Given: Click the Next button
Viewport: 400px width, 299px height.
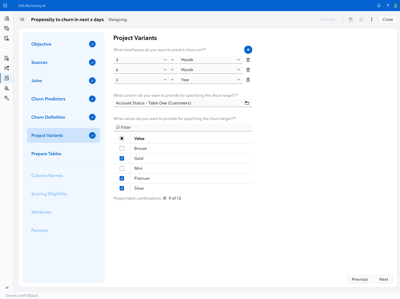Looking at the screenshot, I should coord(383,279).
